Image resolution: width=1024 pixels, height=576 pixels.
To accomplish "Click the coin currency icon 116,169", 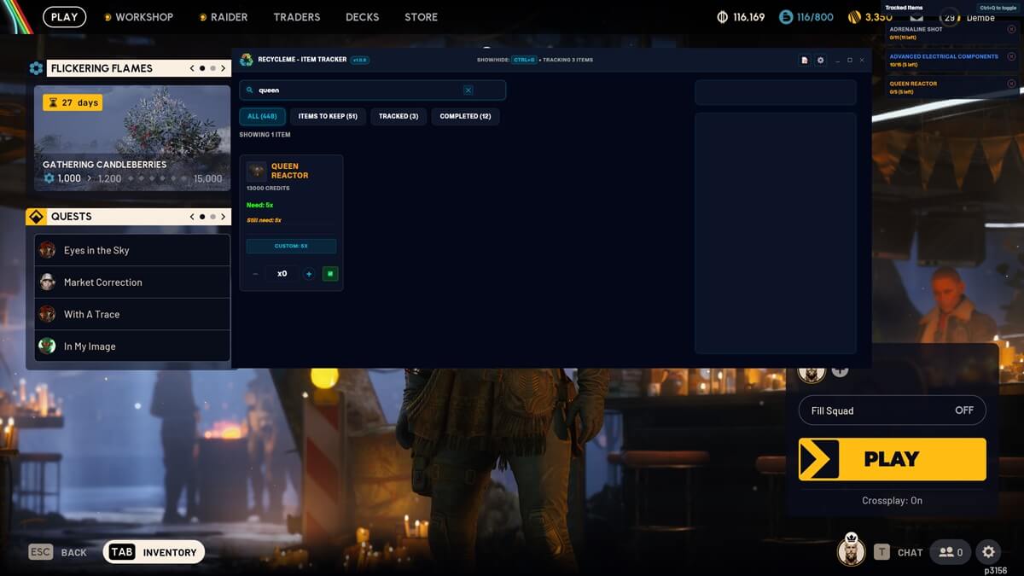I will (x=721, y=17).
